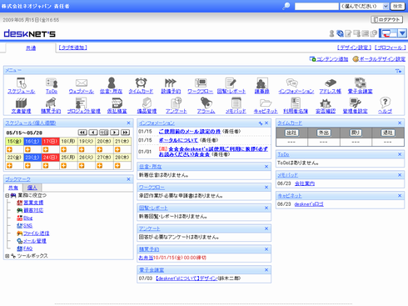Click the 今日 button in schedule
This screenshot has height=306, width=408.
[104, 133]
